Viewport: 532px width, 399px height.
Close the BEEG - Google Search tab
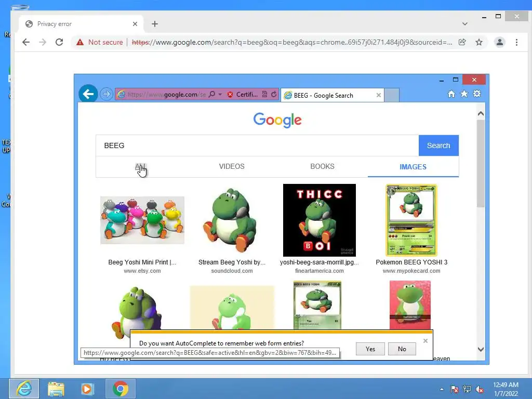(x=379, y=96)
